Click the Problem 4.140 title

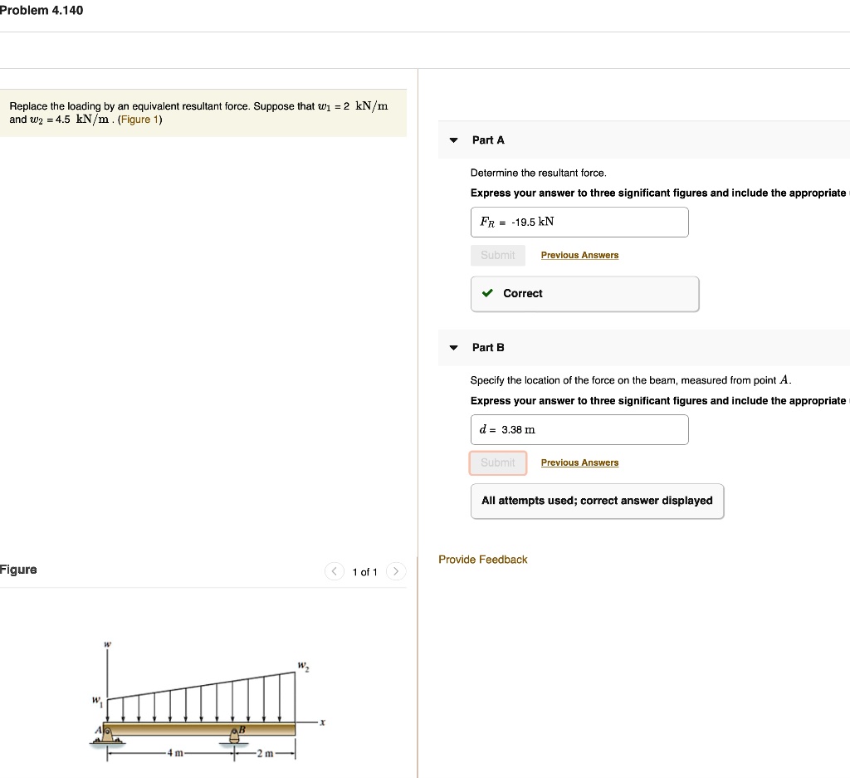42,10
